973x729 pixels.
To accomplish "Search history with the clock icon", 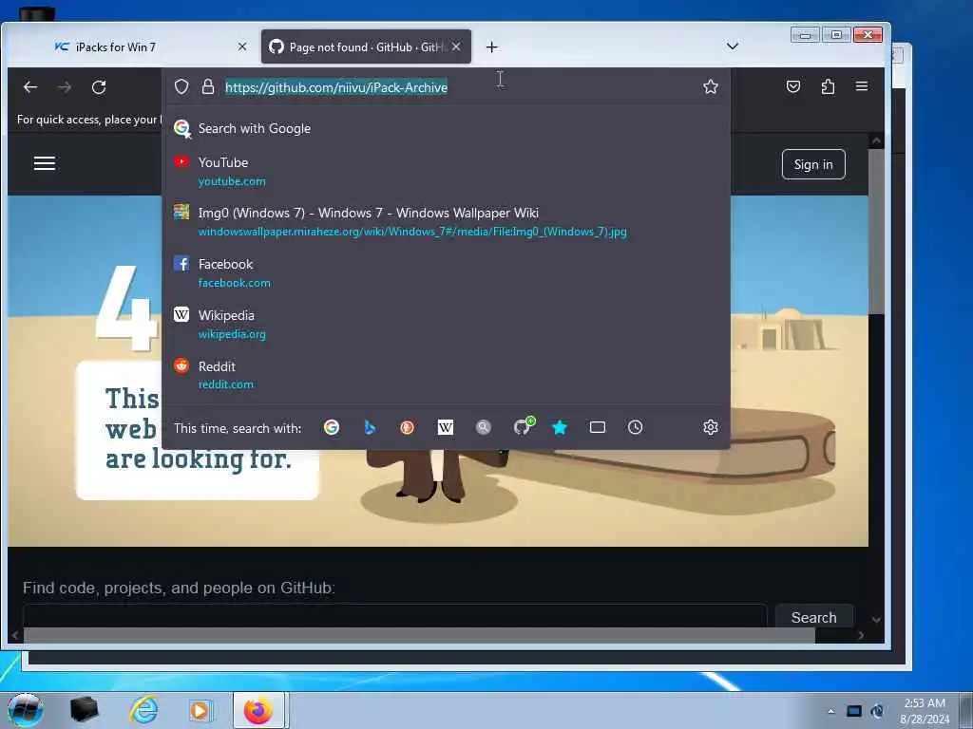I will [x=636, y=427].
